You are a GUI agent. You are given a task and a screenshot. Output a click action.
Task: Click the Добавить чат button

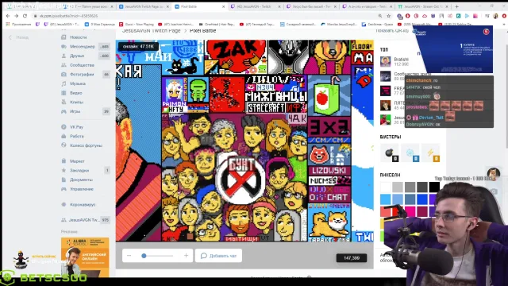pyautogui.click(x=219, y=256)
